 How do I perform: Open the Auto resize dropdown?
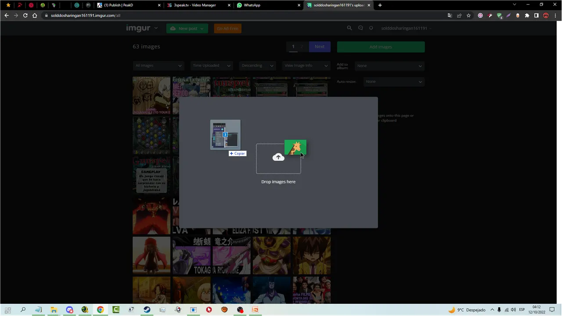(x=393, y=82)
